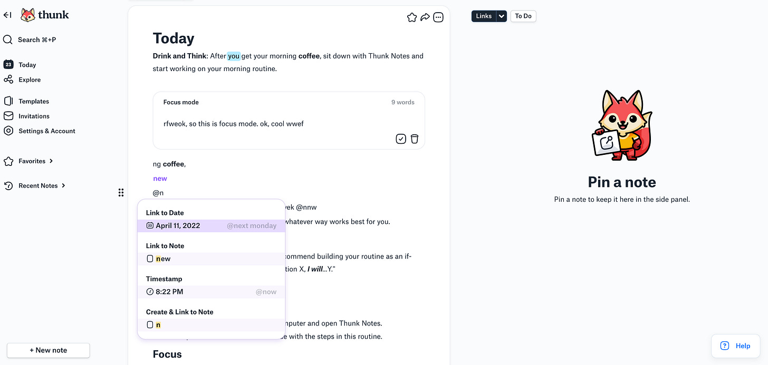Insert the 8:22 PM timestamp
This screenshot has width=768, height=365.
(212, 292)
